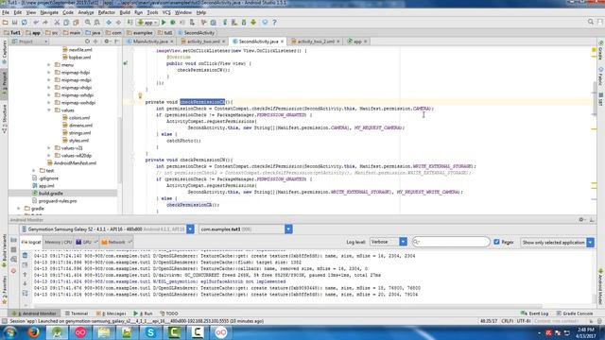Click the red terminate application icon in monitor
Viewport: 605px width, 340px height.
click(13, 271)
